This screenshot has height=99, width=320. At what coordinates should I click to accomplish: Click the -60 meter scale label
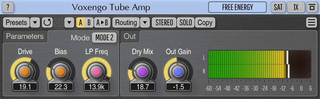pyautogui.click(x=209, y=89)
